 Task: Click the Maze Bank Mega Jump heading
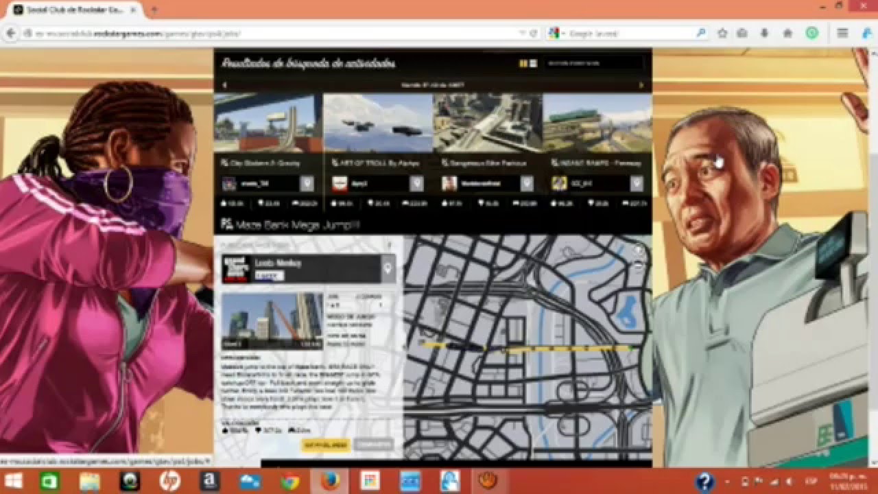[x=297, y=225]
